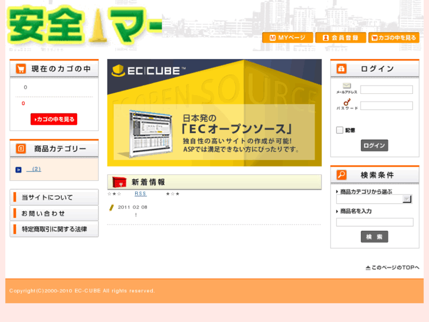Click the EC-CUBE open source banner
429x322 pixels.
point(214,113)
